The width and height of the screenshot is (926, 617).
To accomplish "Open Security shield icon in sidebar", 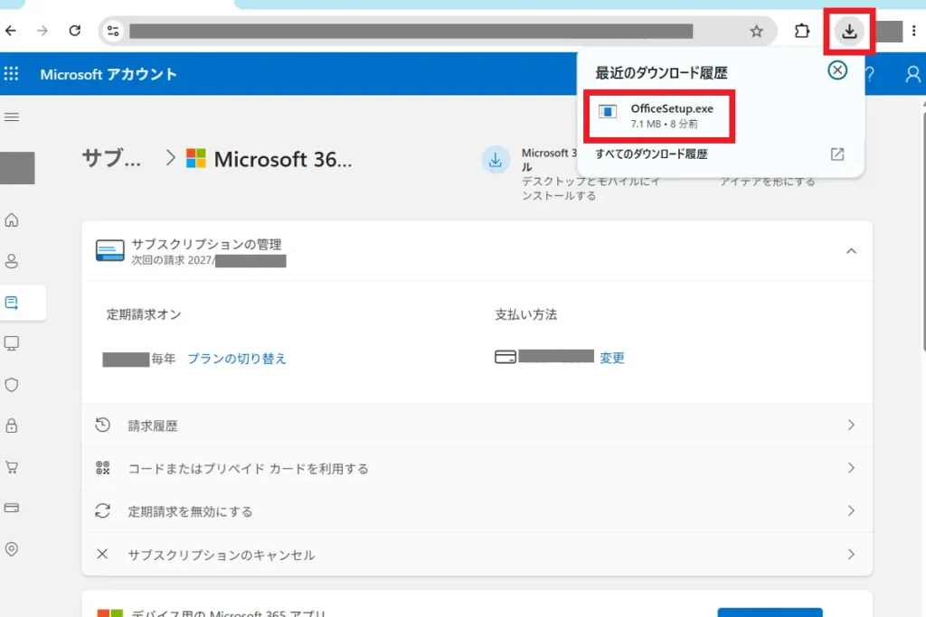I will click(11, 385).
